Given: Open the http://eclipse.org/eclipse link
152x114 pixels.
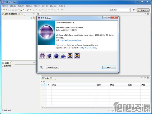Looking at the screenshot, I should [x=71, y=40].
